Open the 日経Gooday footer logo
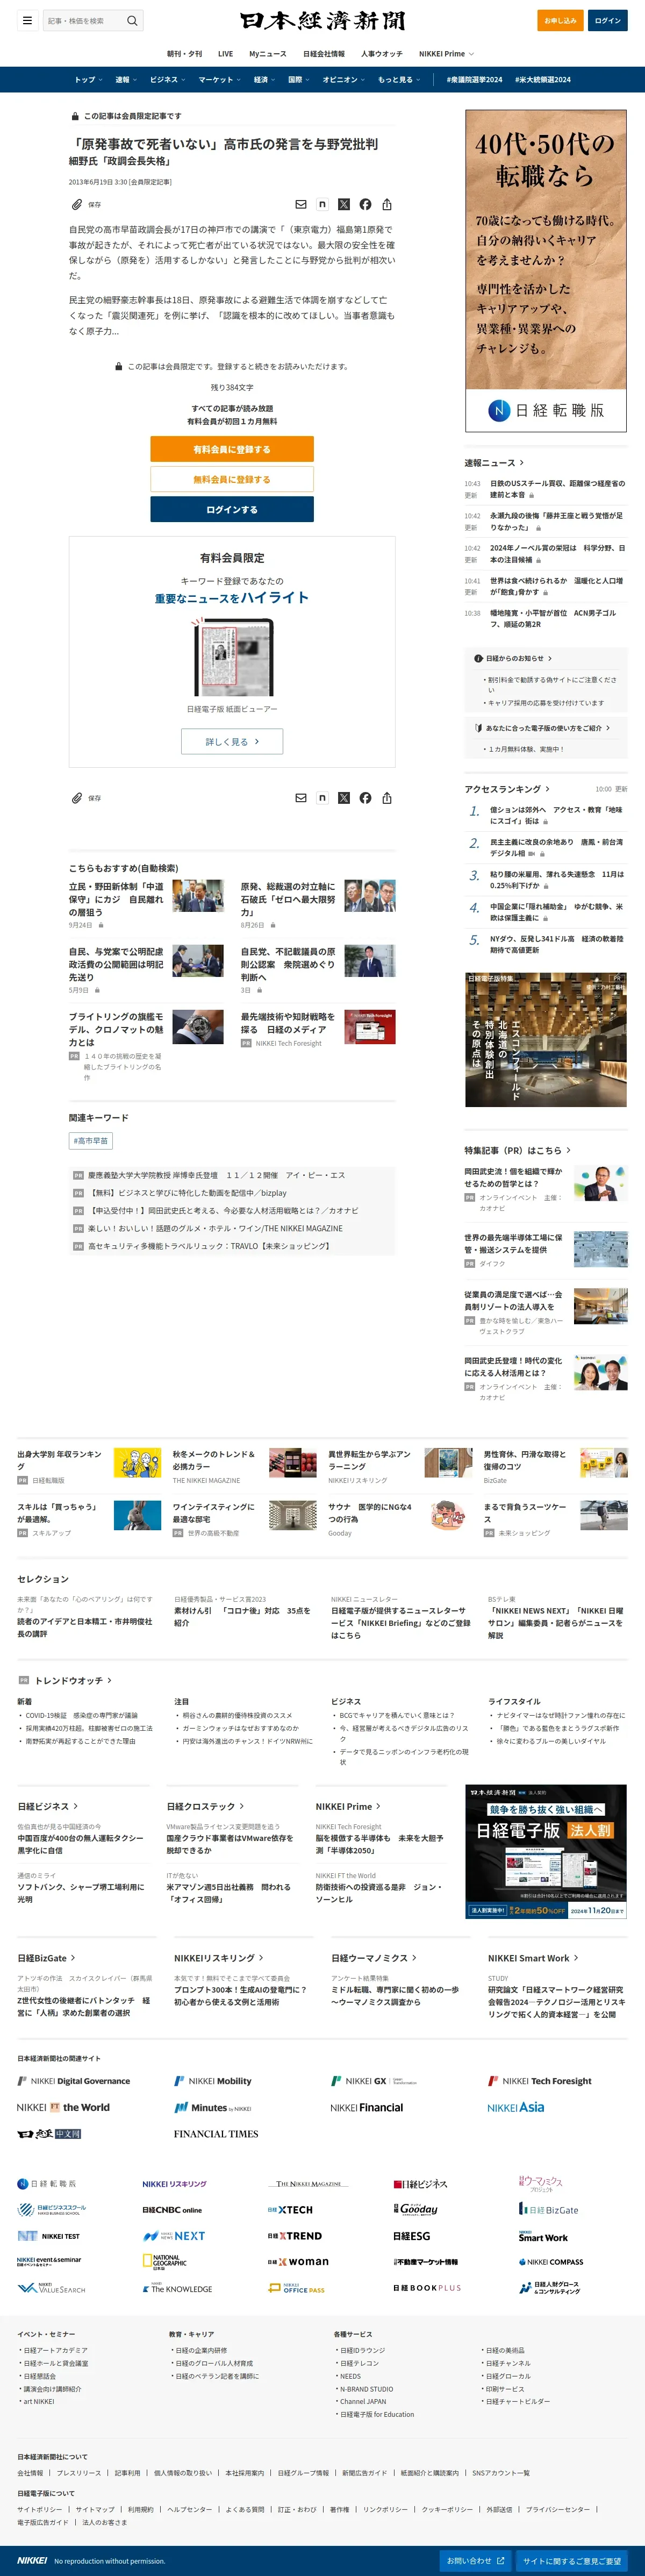Screen dimensions: 645x2576 coord(416,2209)
